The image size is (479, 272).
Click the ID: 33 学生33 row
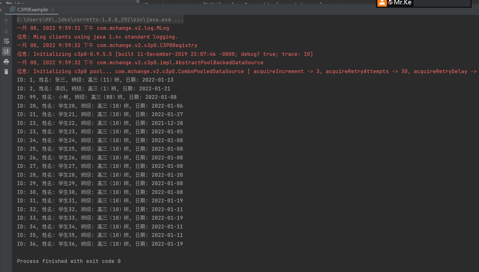click(100, 218)
